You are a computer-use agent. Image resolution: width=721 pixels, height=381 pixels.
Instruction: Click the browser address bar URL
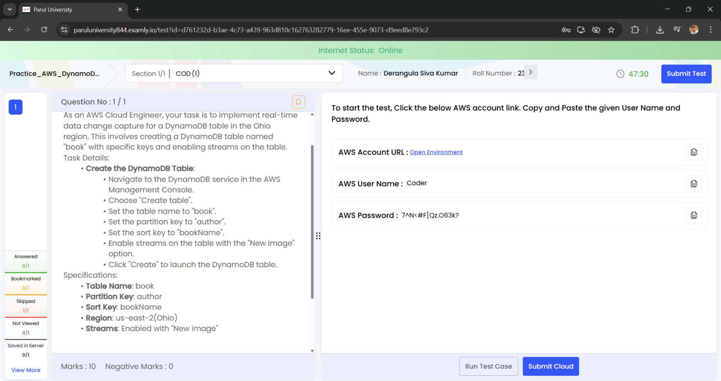251,30
